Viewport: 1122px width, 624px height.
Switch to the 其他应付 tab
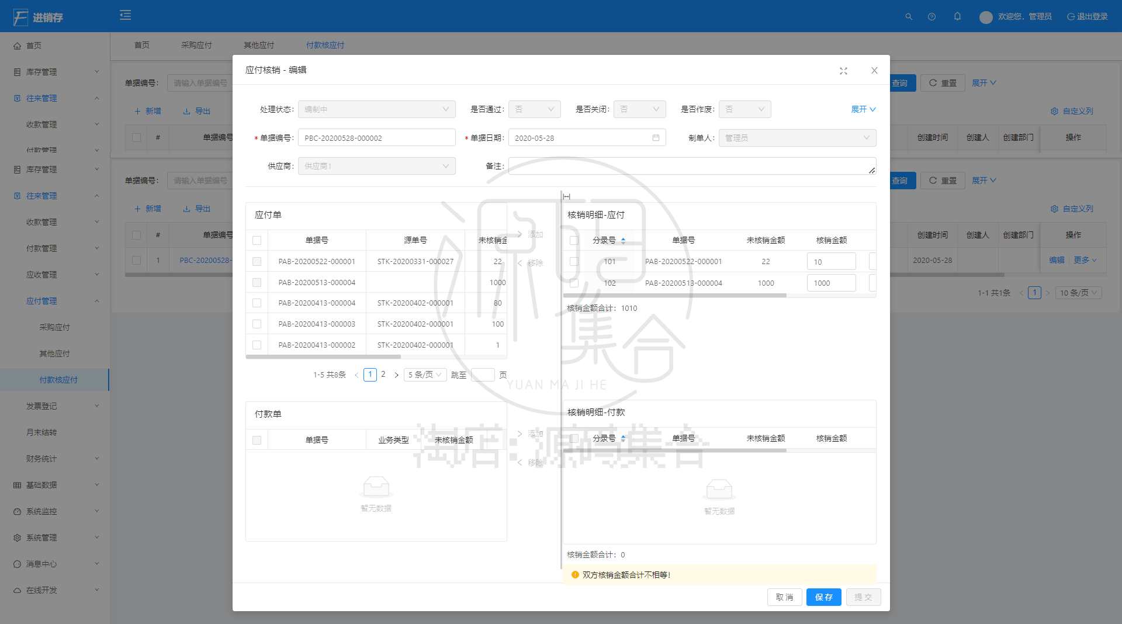259,45
